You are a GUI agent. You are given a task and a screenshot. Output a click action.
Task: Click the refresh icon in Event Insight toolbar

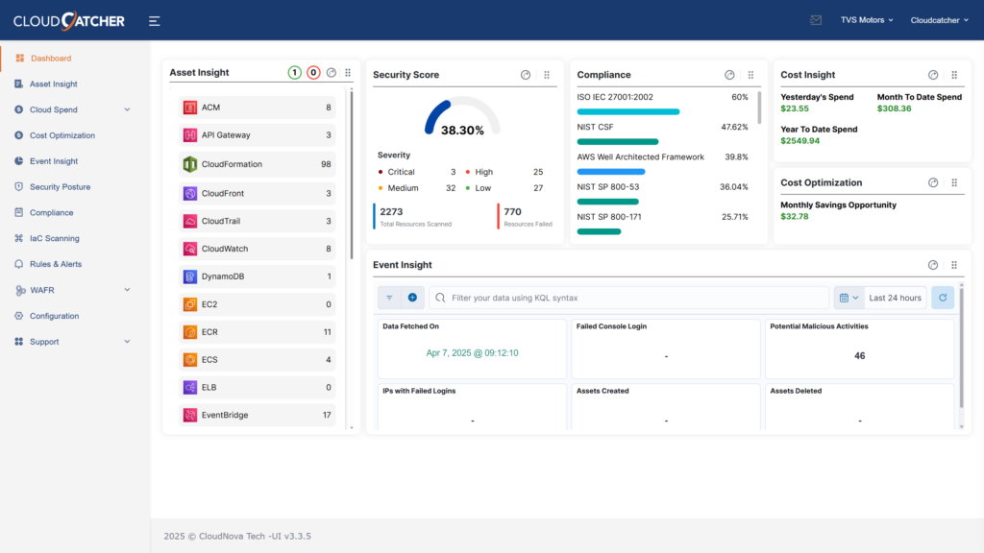click(x=942, y=298)
